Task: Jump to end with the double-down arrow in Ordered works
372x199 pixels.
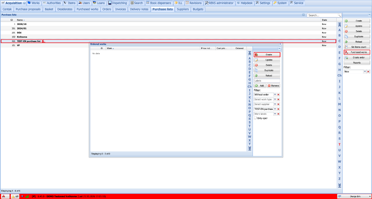Action: [x=250, y=148]
